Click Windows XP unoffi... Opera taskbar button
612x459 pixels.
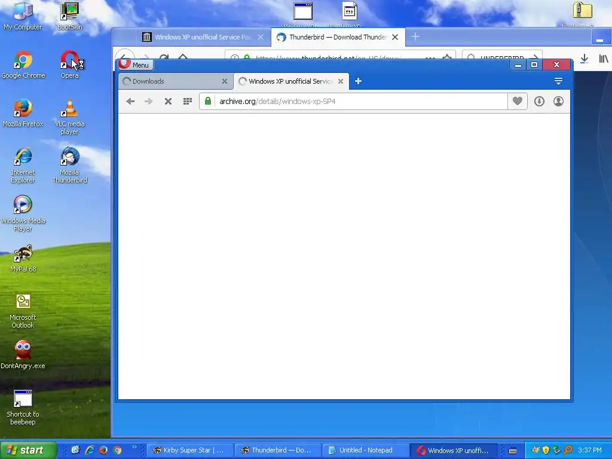pos(454,450)
